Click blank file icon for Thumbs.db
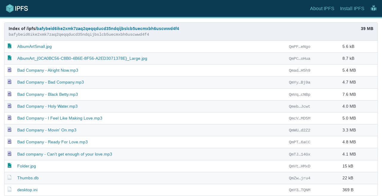The image size is (382, 196). (10, 178)
